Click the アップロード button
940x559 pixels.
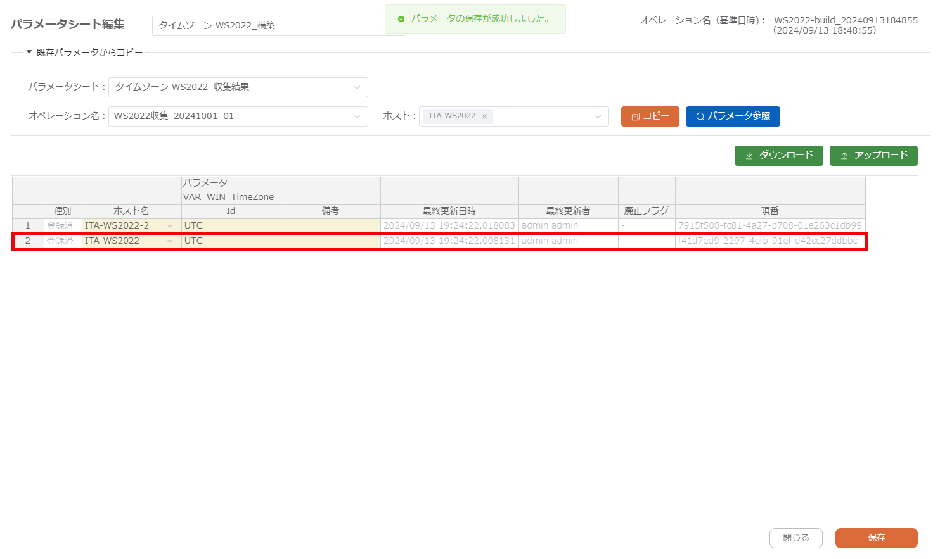[x=873, y=156]
